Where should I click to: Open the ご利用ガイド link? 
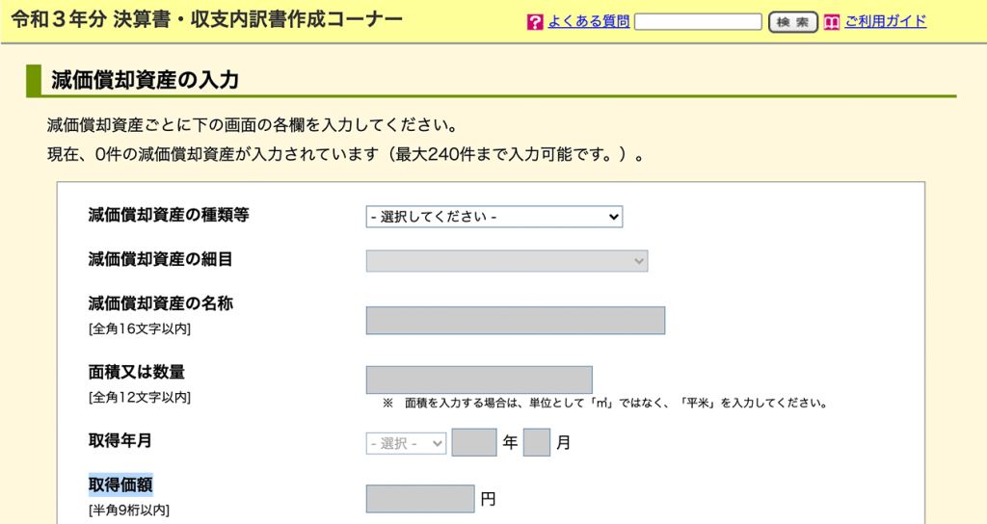tap(885, 21)
